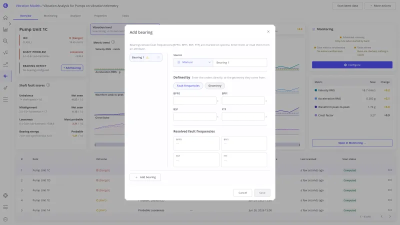The image size is (400, 225).
Task: Click the Monitoring panel header icon
Action: 313,29
